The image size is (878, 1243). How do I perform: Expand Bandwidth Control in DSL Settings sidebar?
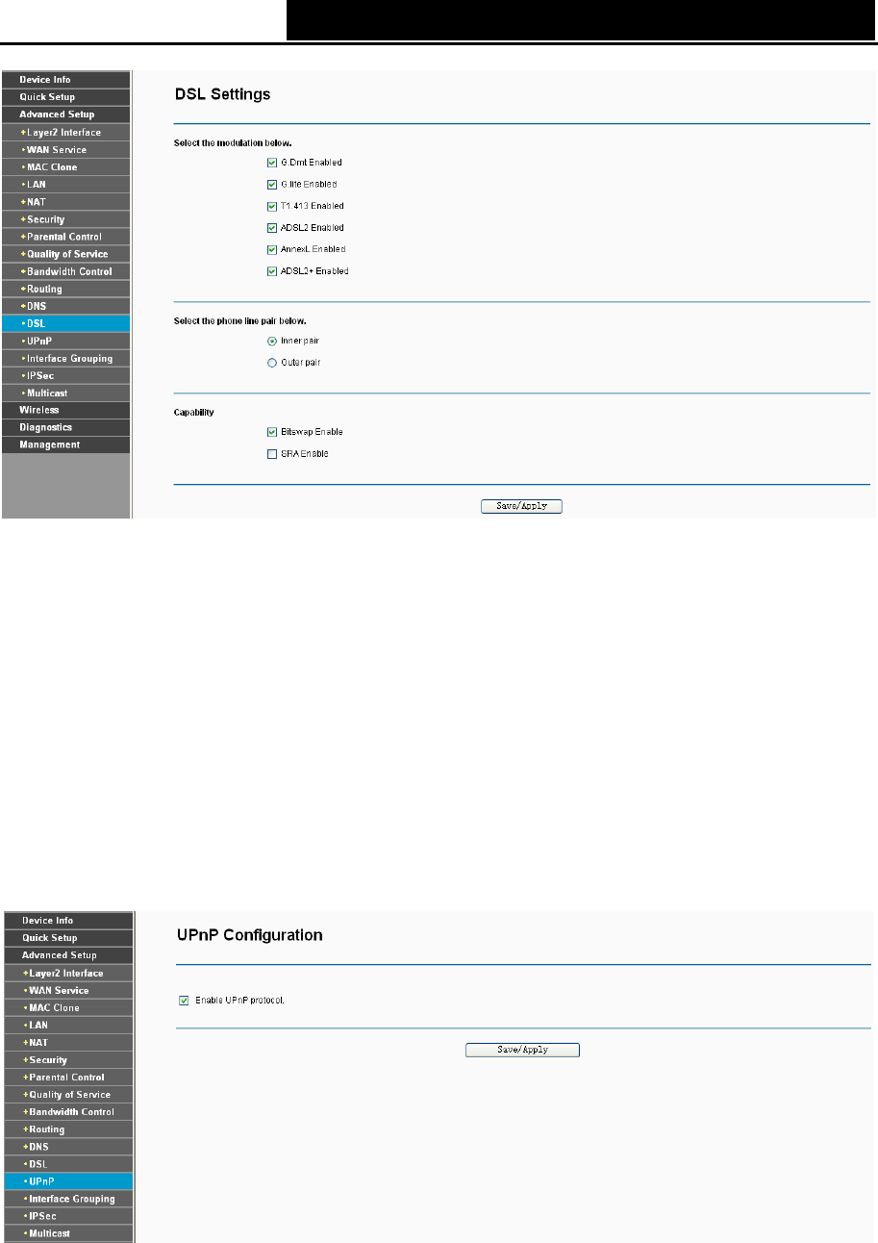tap(65, 271)
